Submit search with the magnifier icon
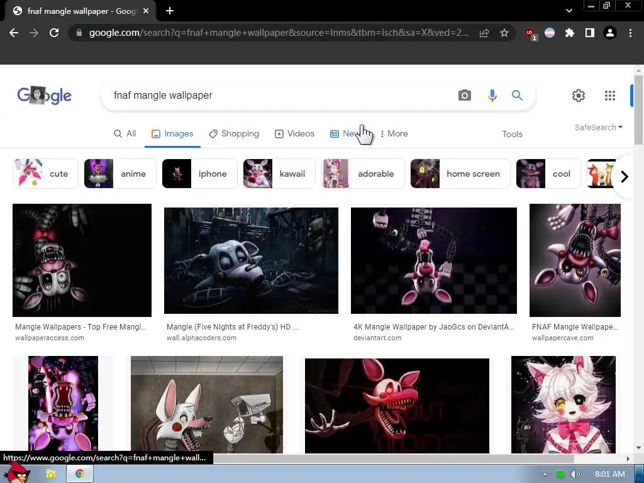Screen dimensions: 644x483 [517, 96]
